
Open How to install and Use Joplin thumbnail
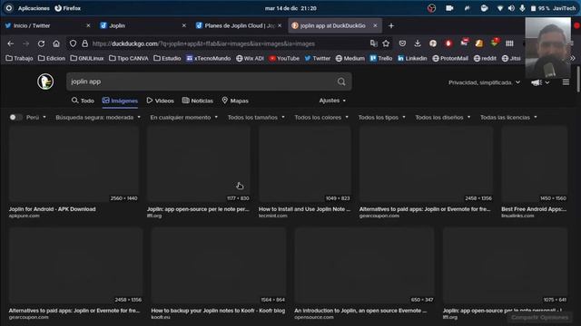tap(305, 165)
